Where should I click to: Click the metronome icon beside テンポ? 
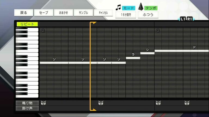click(x=141, y=7)
